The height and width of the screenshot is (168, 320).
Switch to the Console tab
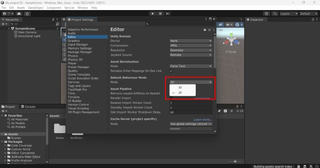pyautogui.click(x=28, y=106)
